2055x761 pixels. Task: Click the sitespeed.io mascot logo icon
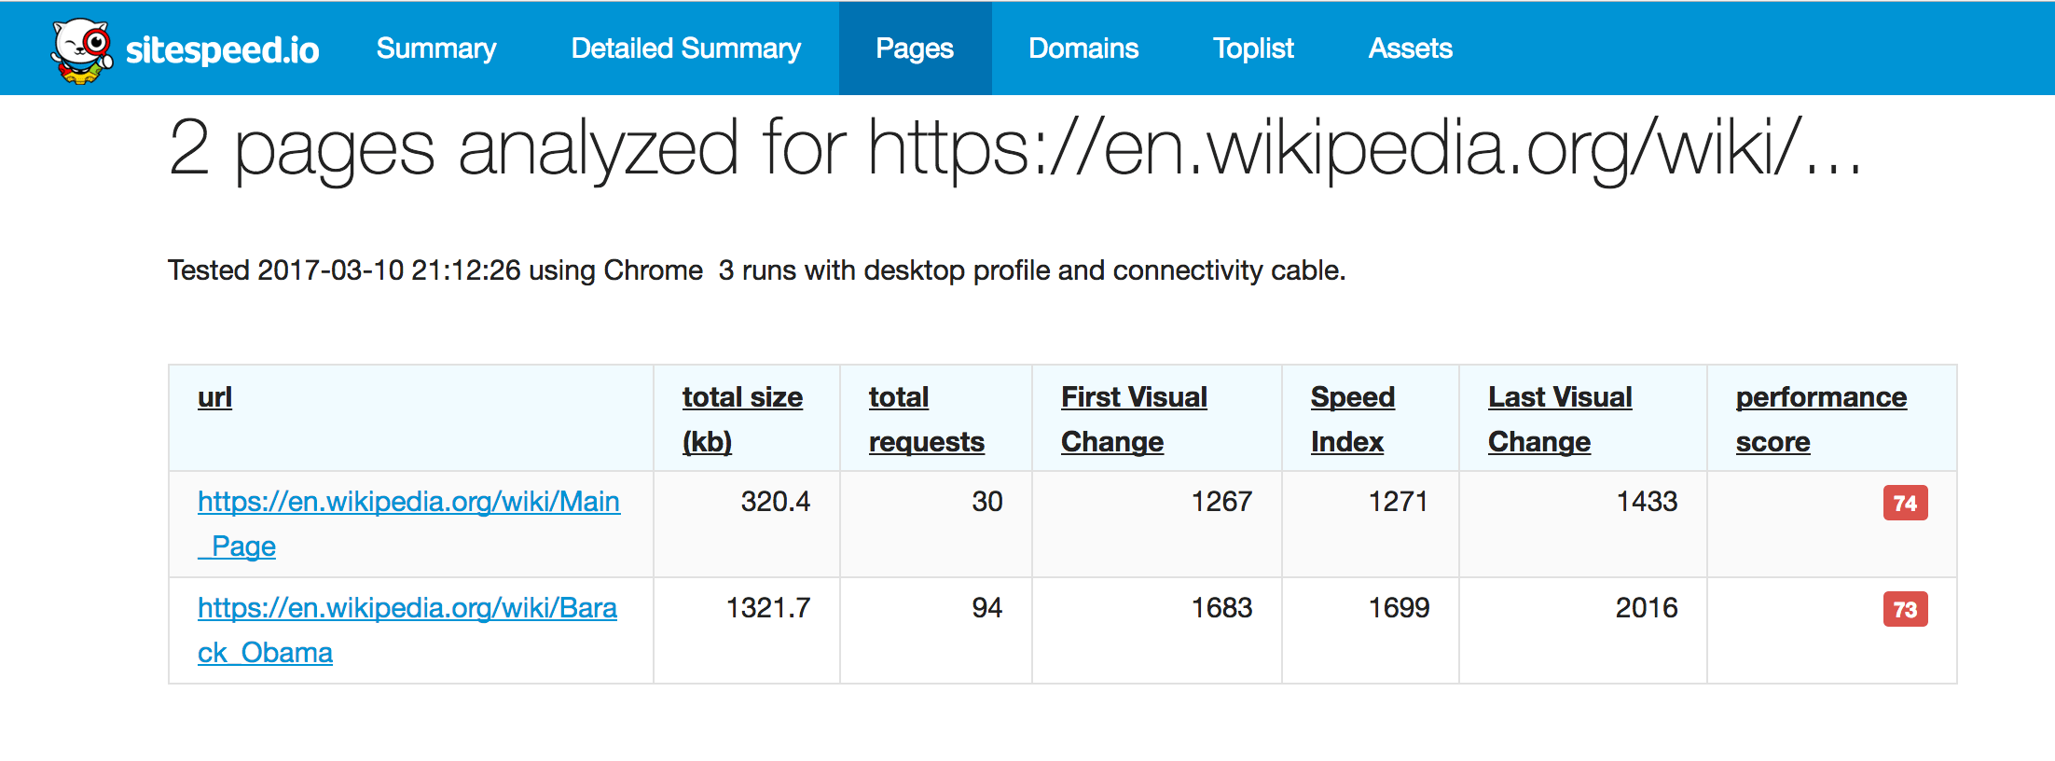(x=82, y=50)
